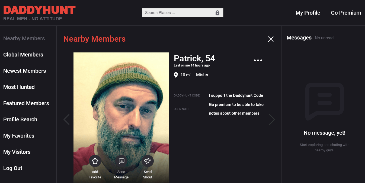365x183 pixels.
Task: Click the Go Premium header link
Action: (346, 13)
